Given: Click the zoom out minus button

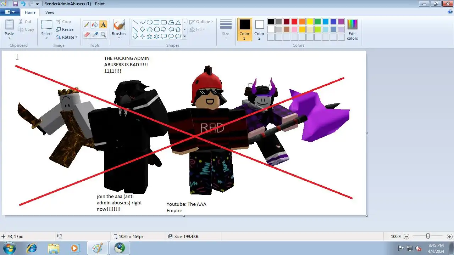Looking at the screenshot, I should (x=407, y=237).
